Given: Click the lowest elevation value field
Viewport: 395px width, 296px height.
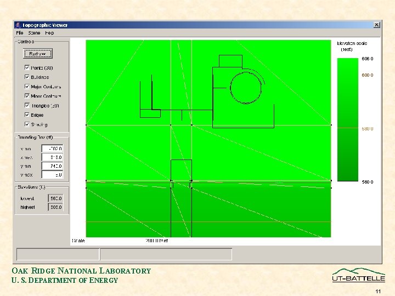Looking at the screenshot, I should (x=55, y=198).
